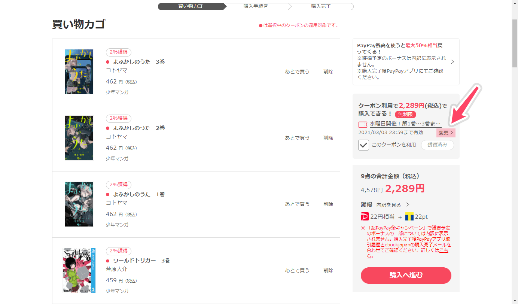Proceed with 購入へ進む button
This screenshot has height=304, width=518.
pyautogui.click(x=406, y=276)
